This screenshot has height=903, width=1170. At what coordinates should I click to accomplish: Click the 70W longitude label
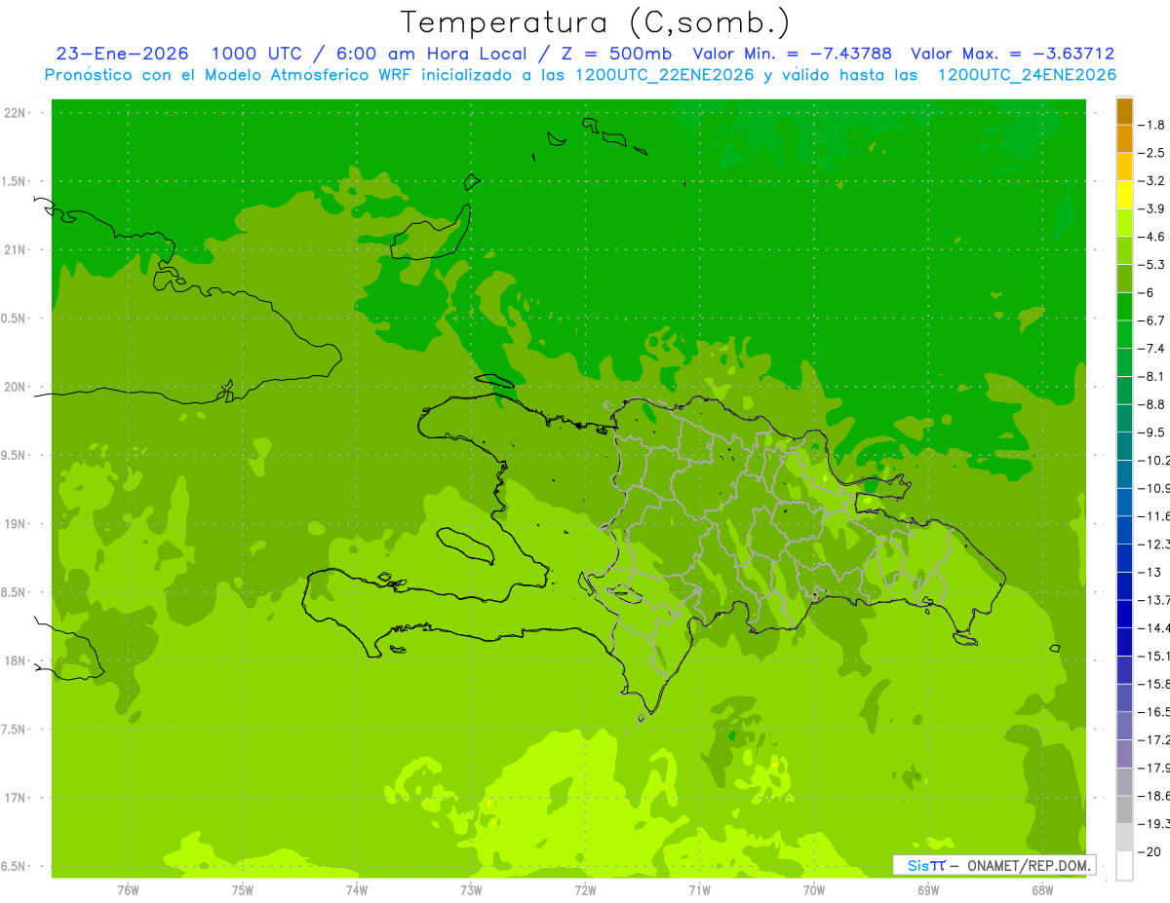(813, 890)
